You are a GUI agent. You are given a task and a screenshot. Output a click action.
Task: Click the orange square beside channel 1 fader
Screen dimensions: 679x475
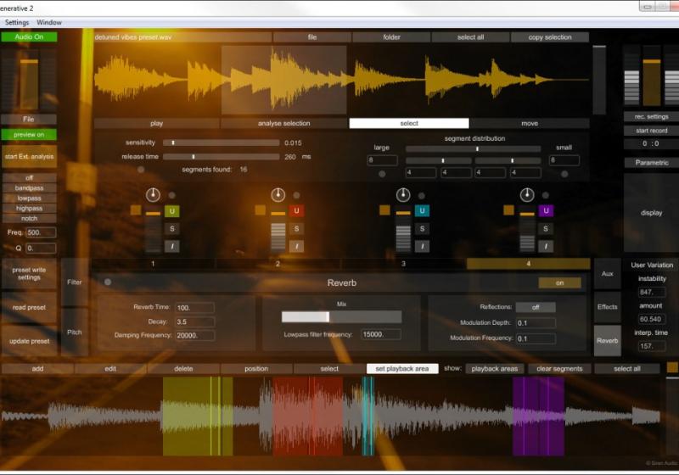pos(136,210)
